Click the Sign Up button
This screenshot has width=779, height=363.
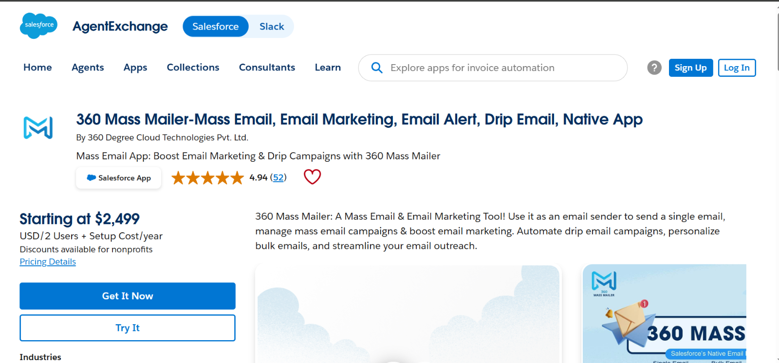tap(690, 68)
